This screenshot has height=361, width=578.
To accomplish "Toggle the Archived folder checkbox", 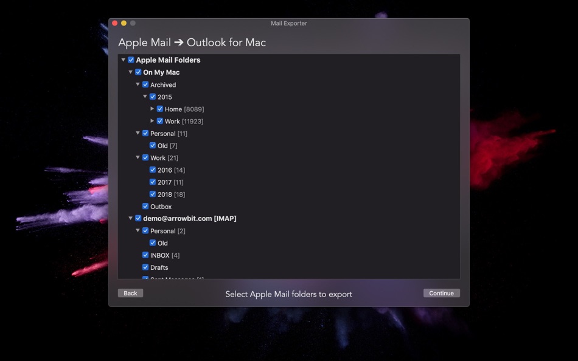I will click(145, 84).
